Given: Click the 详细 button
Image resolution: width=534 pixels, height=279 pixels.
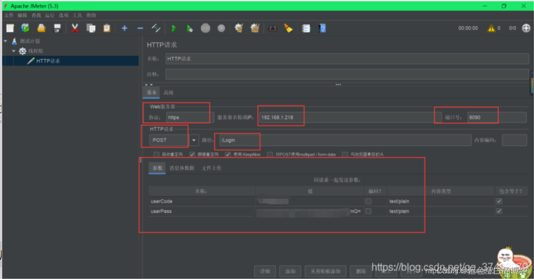Looking at the screenshot, I should (x=265, y=271).
